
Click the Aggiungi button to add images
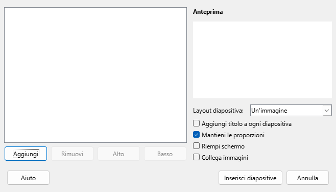pyautogui.click(x=26, y=154)
